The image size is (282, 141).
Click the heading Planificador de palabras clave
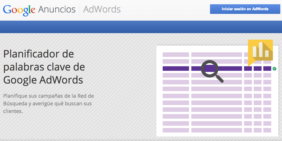[44, 67]
